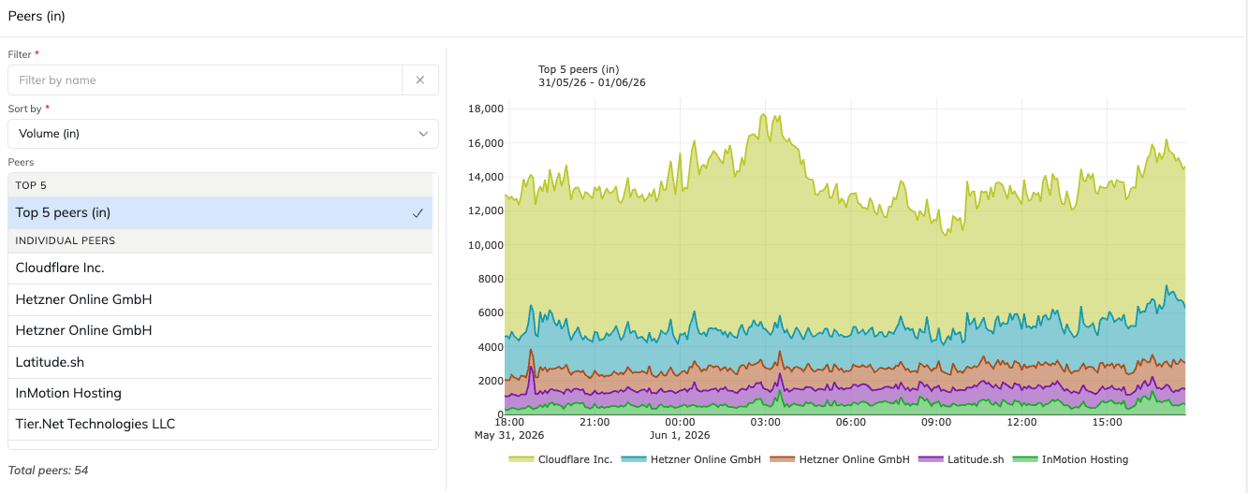Image resolution: width=1248 pixels, height=493 pixels.
Task: Click the checkmark on Top 5 peers
Action: (418, 213)
